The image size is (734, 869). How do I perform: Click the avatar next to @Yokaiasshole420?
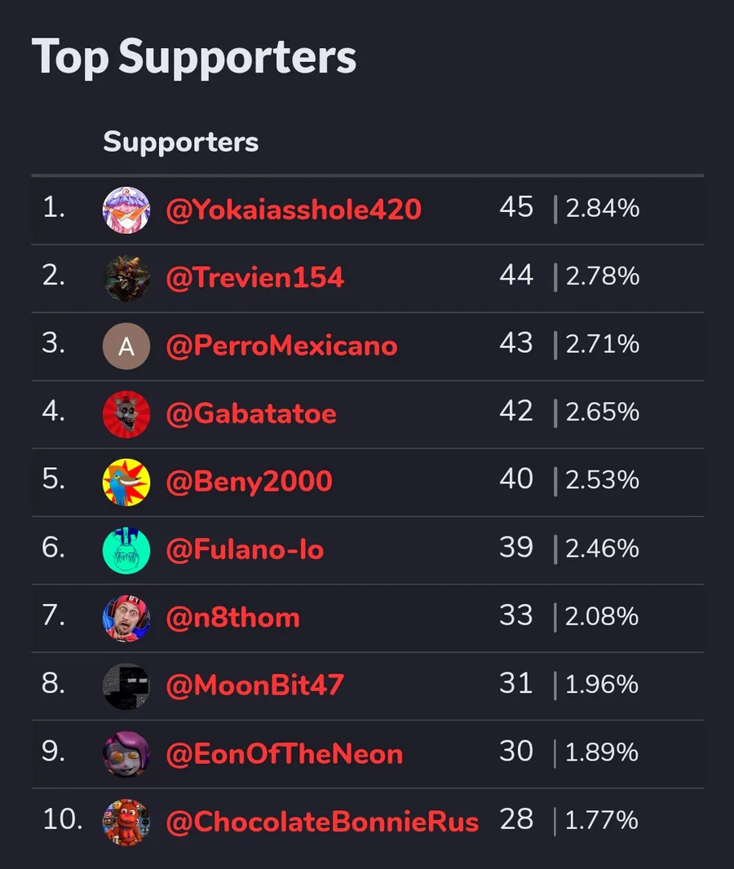click(126, 210)
